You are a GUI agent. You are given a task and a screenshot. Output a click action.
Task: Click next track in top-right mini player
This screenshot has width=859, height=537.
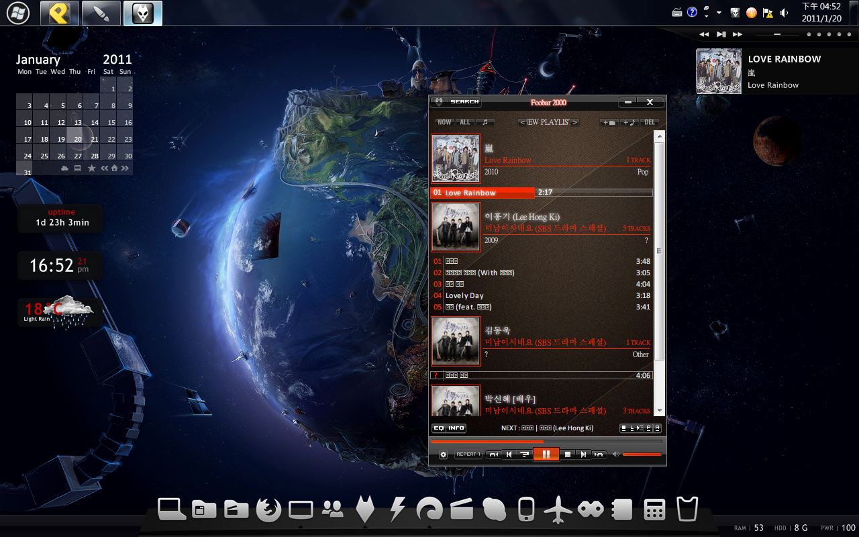pyautogui.click(x=738, y=34)
